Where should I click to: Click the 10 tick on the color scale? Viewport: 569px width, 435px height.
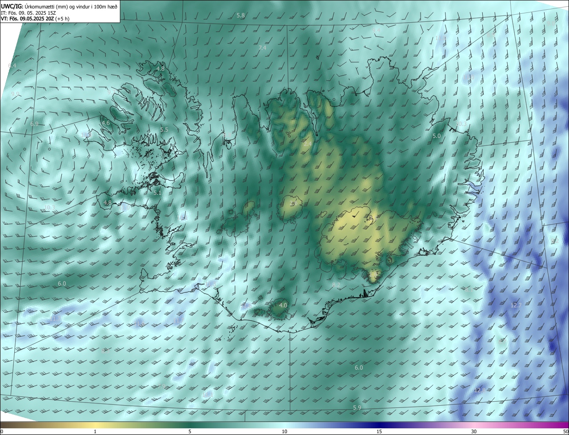click(284, 431)
